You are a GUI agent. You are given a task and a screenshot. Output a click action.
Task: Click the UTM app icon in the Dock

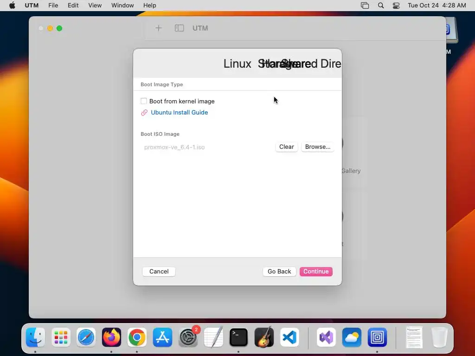pos(377,337)
